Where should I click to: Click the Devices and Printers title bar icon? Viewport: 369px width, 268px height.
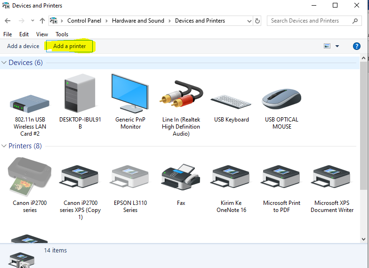pyautogui.click(x=6, y=6)
